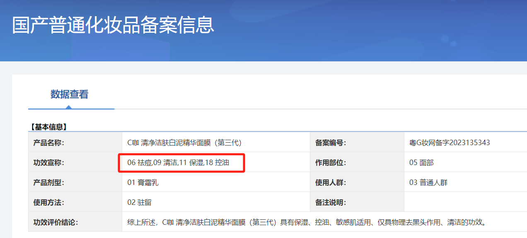Screen dimensions: 527x238
Task: Select the 01 膏霜乳 dosage form value
Action: pyautogui.click(x=143, y=182)
